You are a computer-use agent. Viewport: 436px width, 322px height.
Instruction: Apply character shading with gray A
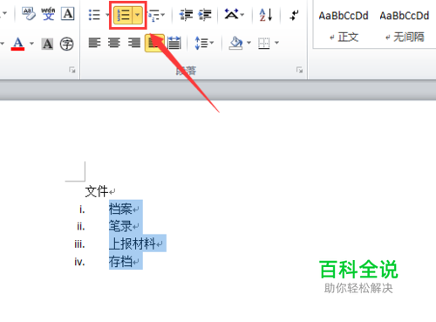[x=47, y=44]
